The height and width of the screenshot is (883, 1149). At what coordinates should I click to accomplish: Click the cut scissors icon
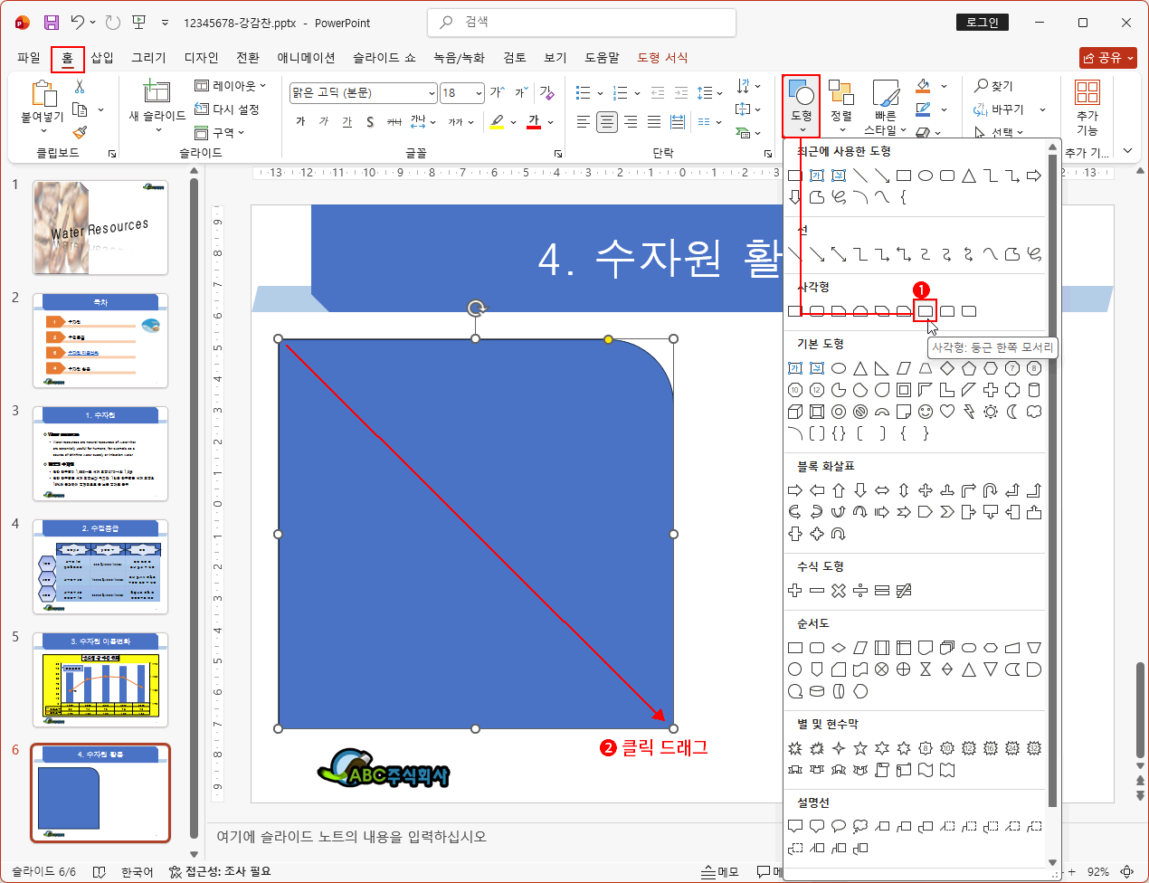tap(80, 87)
